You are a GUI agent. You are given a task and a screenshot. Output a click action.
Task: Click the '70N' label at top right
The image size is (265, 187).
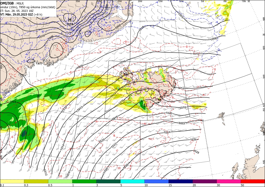pyautogui.click(x=244, y=1)
